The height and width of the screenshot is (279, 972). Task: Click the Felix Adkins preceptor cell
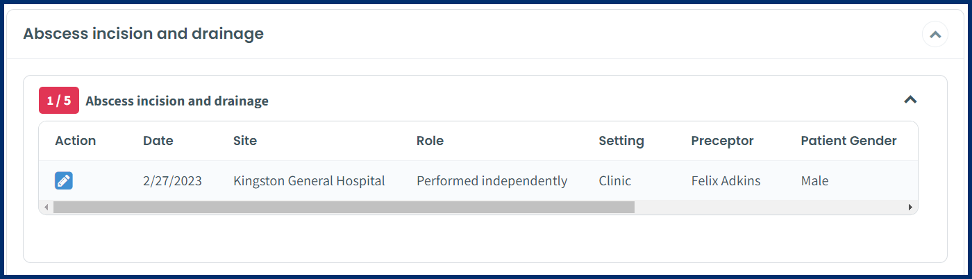coord(726,181)
